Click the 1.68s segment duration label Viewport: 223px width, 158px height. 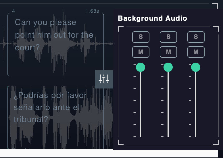tap(92, 11)
